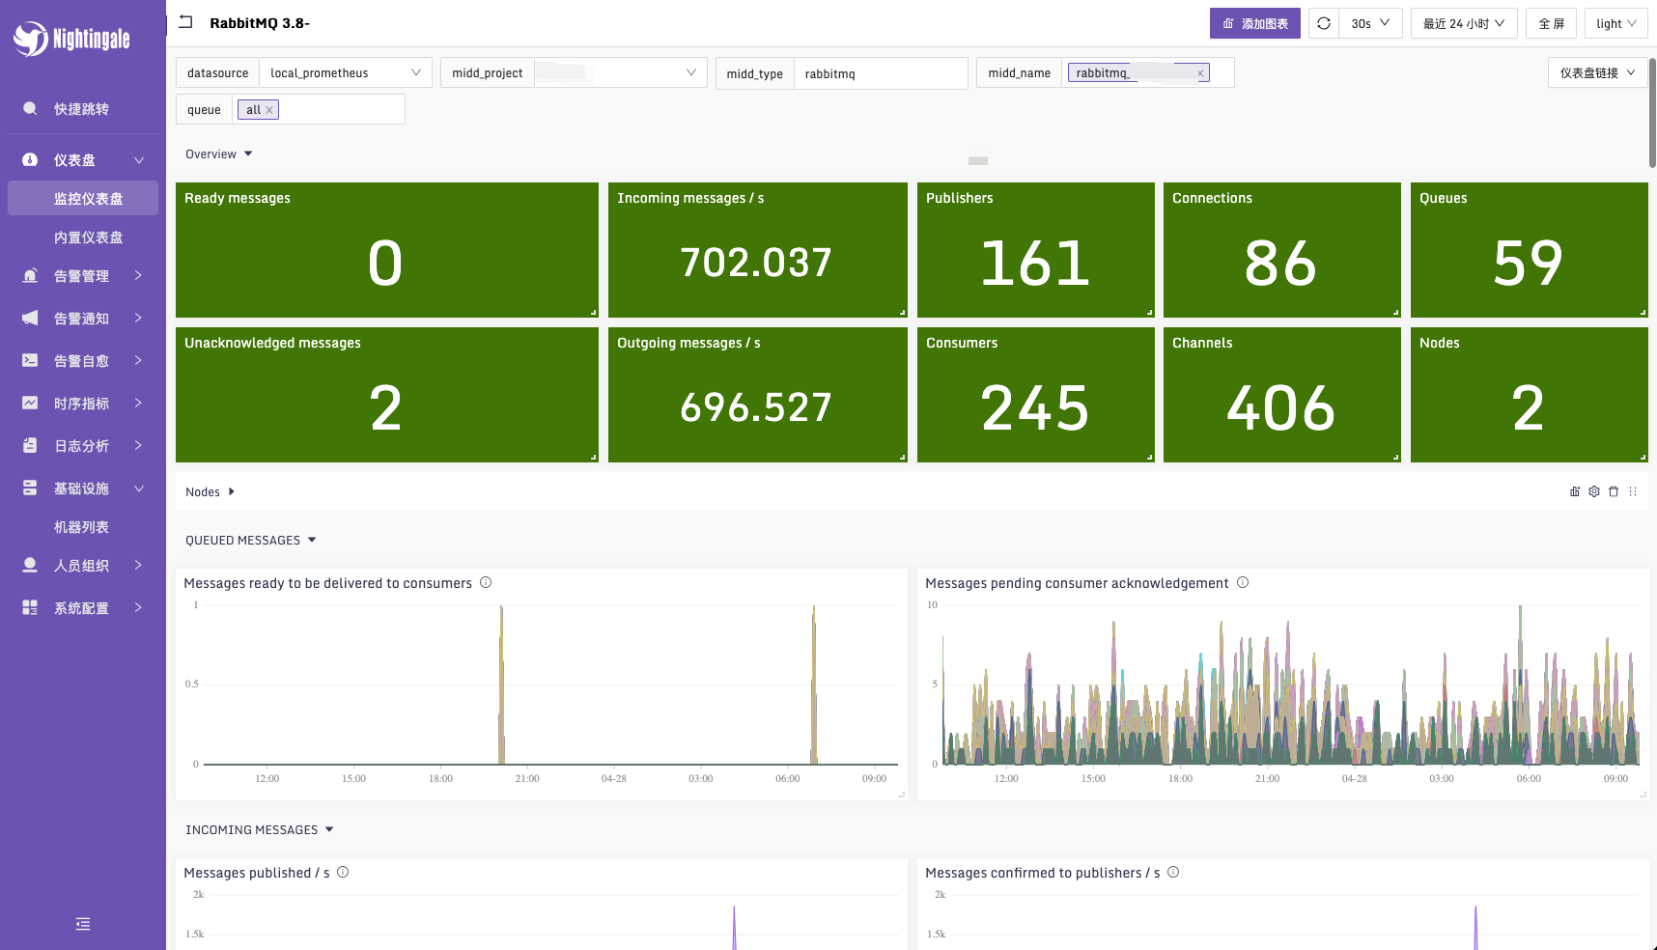Open the midd_project dropdown
Viewport: 1657px width, 950px height.
pyautogui.click(x=621, y=72)
